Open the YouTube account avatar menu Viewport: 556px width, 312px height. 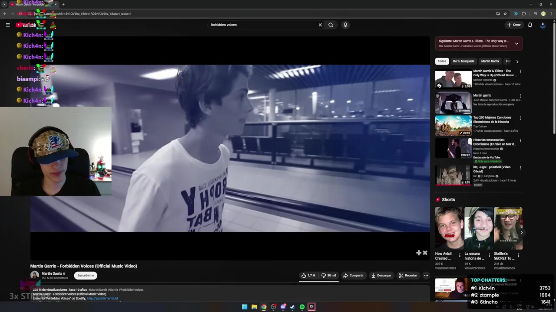coord(543,25)
